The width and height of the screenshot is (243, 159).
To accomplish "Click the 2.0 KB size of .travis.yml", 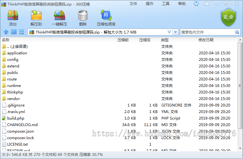I will [130, 111].
